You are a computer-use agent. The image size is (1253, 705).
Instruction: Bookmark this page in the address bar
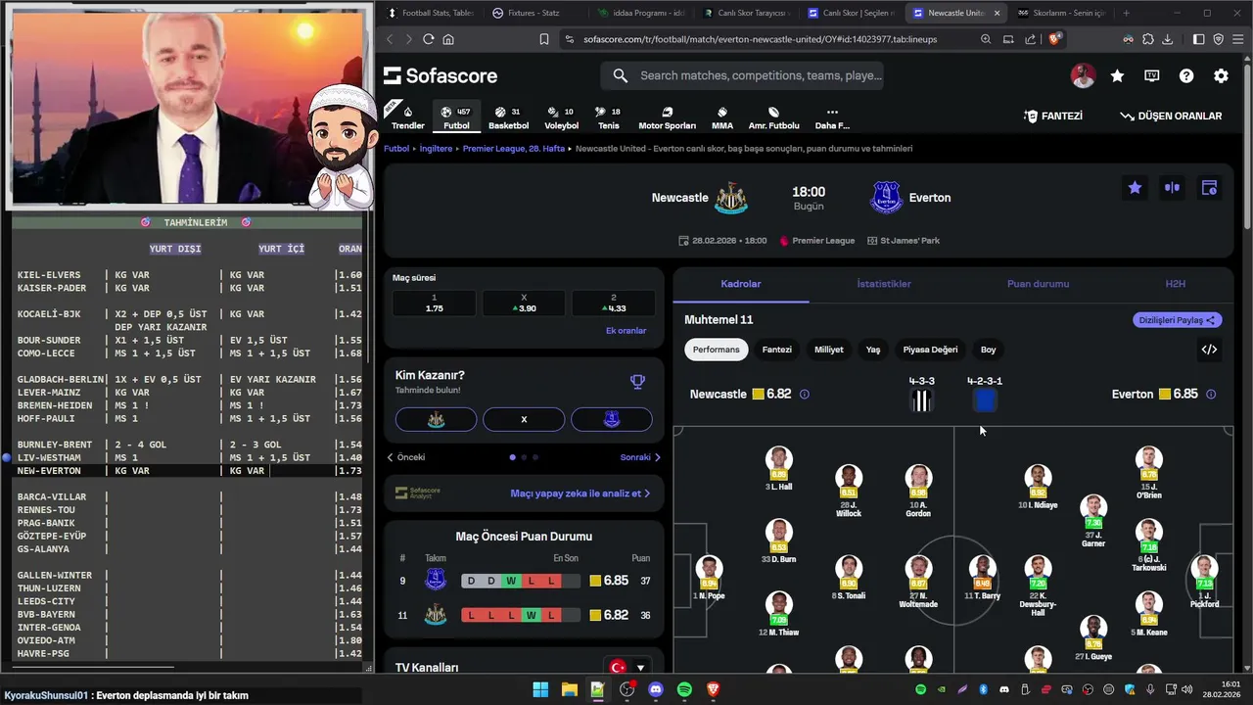click(x=544, y=39)
